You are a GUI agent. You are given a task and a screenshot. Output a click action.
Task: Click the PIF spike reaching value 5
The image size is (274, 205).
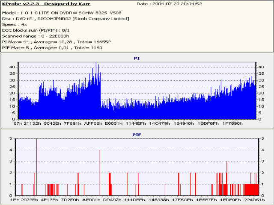[x=36, y=167]
